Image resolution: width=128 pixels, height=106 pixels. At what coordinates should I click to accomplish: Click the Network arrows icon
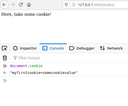click(x=102, y=48)
